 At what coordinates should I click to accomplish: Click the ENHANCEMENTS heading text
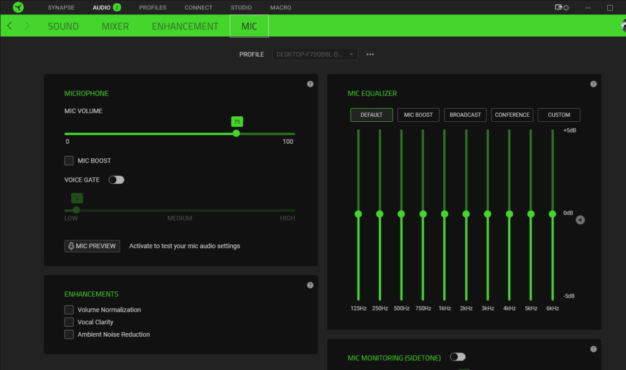[91, 294]
